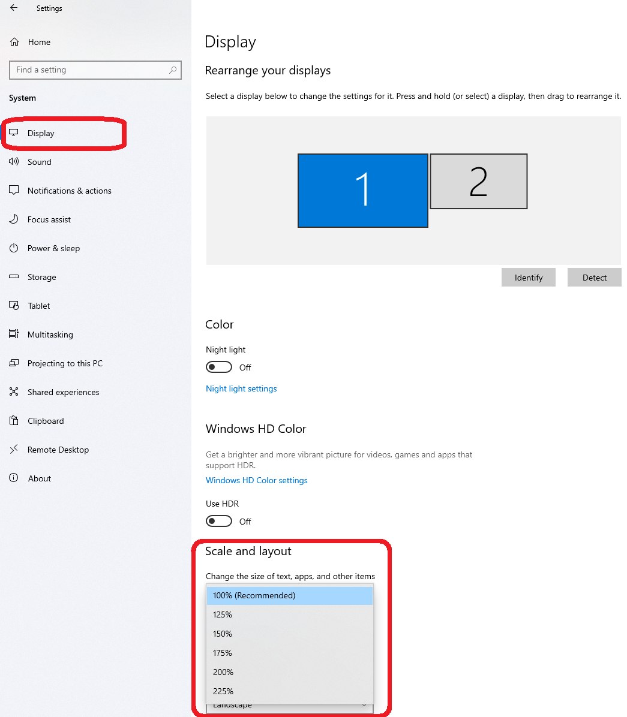Click the Detect button
Viewport: 627px width, 717px height.
point(595,278)
